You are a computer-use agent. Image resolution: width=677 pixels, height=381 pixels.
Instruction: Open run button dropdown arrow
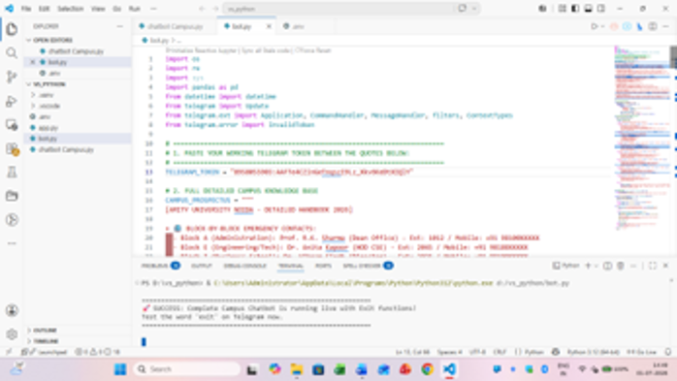(602, 26)
